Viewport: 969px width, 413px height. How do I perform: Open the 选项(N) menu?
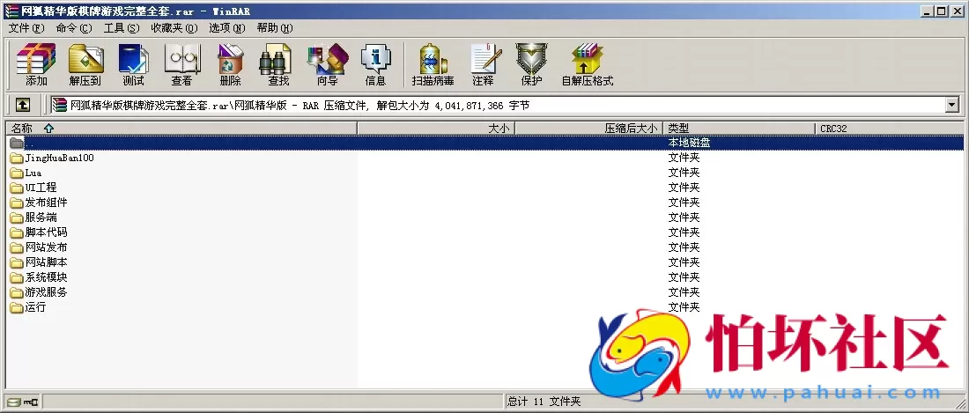pyautogui.click(x=226, y=28)
